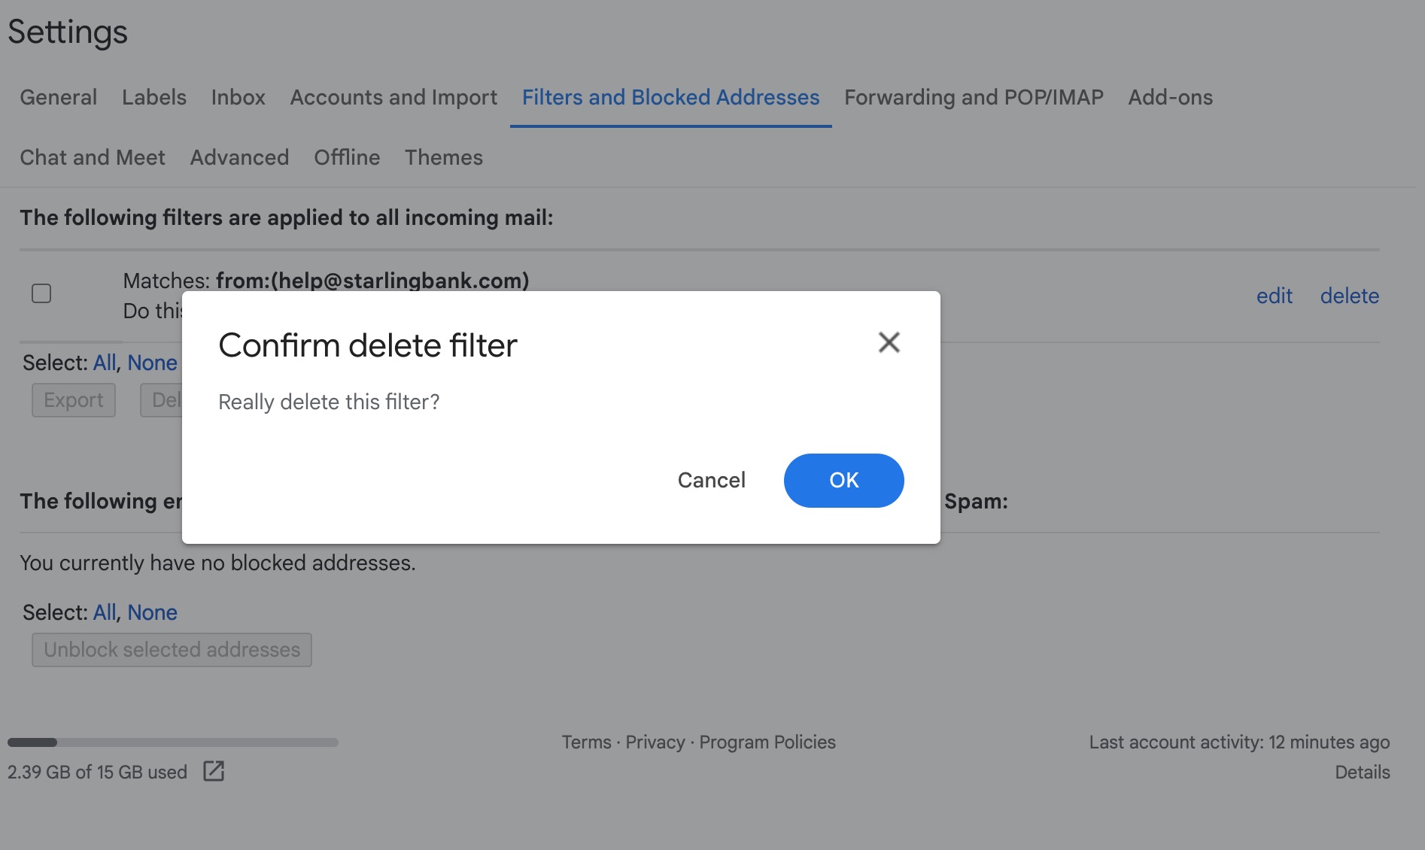Open the Program Policies link
The width and height of the screenshot is (1425, 850).
pyautogui.click(x=767, y=742)
